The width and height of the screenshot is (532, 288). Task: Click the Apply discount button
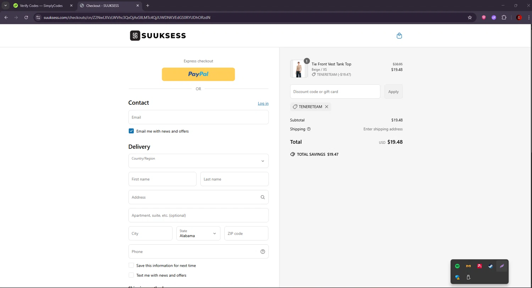pyautogui.click(x=393, y=92)
